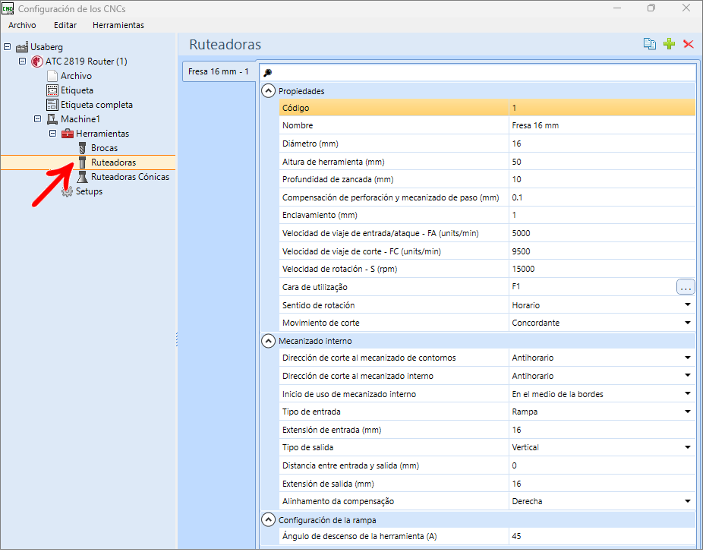Collapse the Propiedades section

pos(269,91)
